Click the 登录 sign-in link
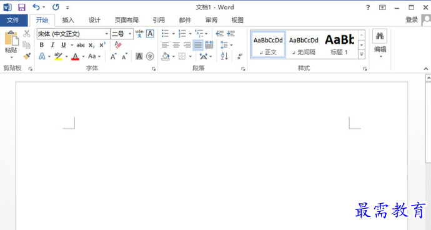 coord(412,20)
